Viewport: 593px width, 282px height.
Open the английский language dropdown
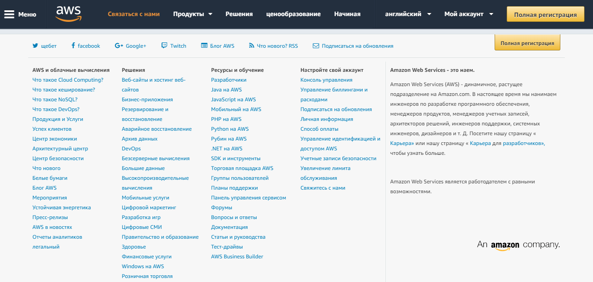tap(408, 14)
